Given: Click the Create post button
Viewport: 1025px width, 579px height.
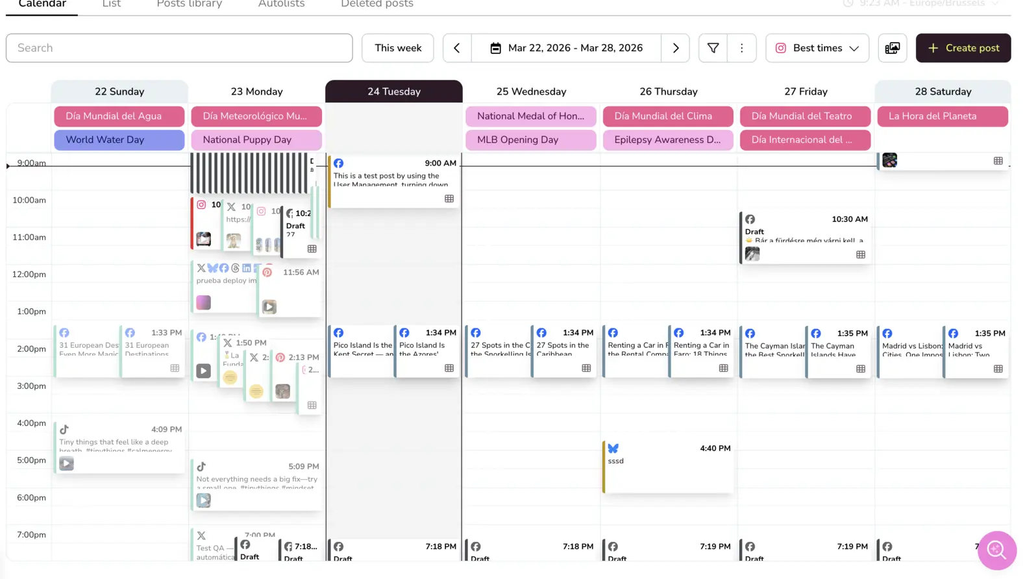Looking at the screenshot, I should (963, 48).
